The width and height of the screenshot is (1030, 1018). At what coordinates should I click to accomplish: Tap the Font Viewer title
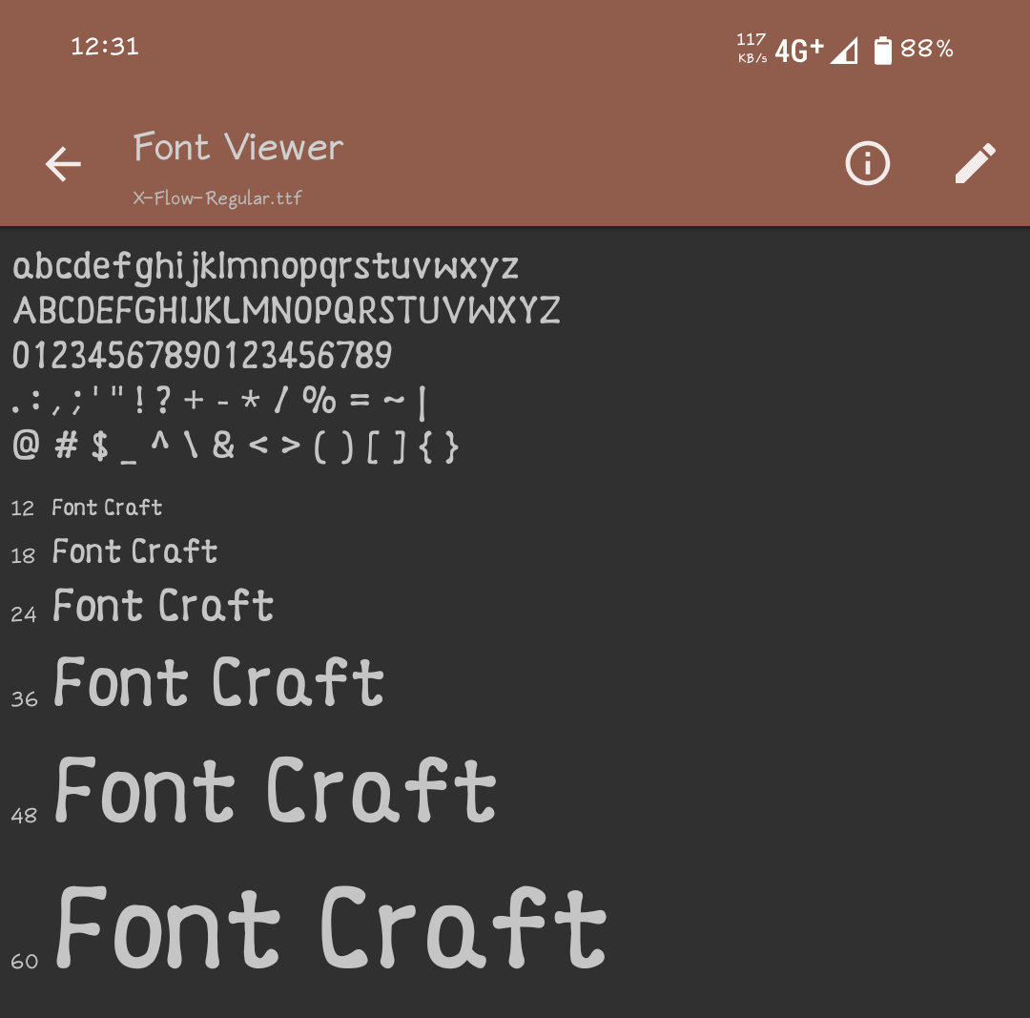click(238, 147)
